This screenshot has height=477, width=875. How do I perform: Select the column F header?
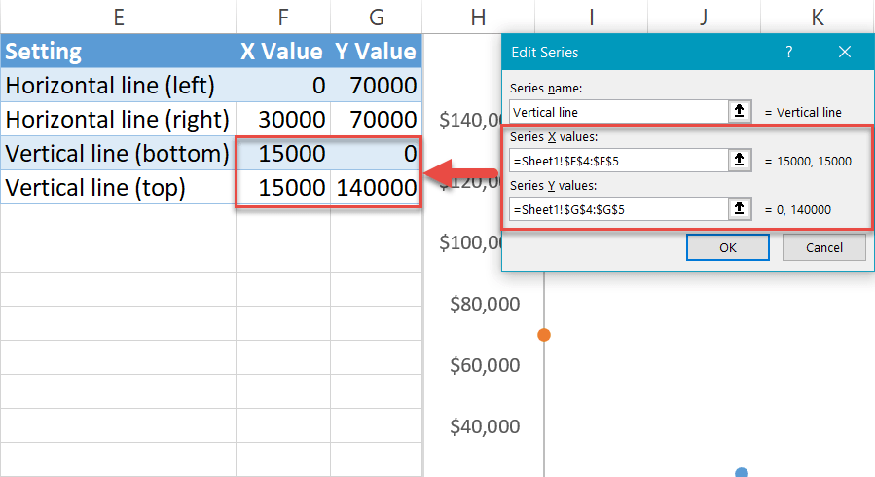[282, 16]
